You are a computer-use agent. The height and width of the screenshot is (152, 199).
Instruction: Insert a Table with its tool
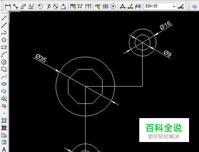4,142
